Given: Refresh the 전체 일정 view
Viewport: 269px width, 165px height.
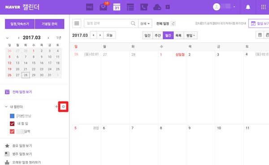Looking at the screenshot, I should tap(174, 24).
